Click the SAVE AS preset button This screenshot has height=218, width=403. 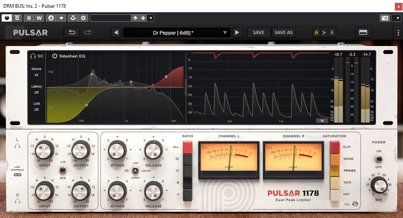pyautogui.click(x=283, y=33)
